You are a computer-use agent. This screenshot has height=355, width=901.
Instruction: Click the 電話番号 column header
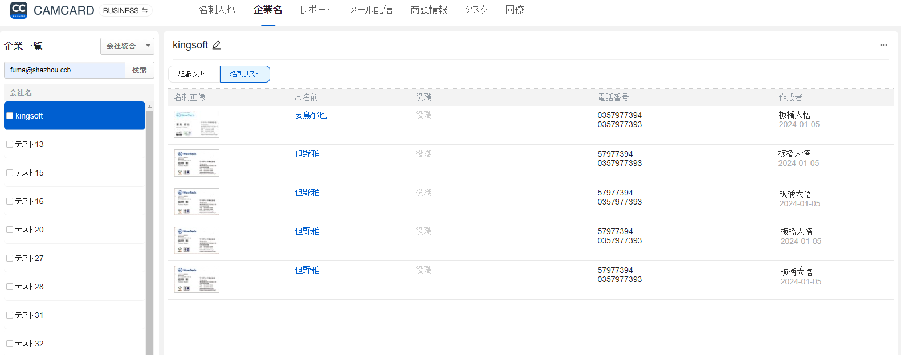[613, 97]
